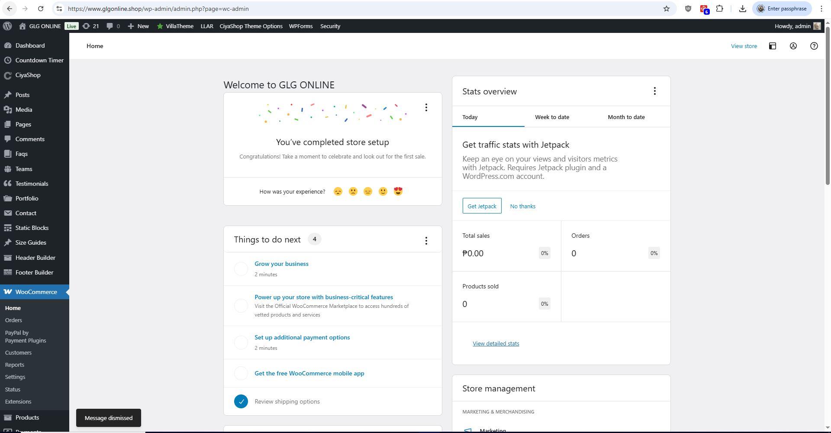Open View detailed stats link

point(496,344)
